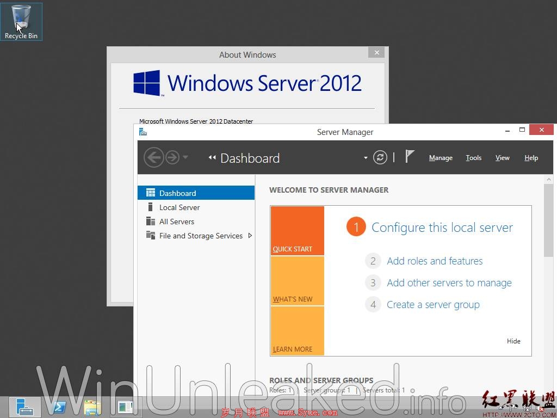The height and width of the screenshot is (418, 557).
Task: Select the LEARN MORE tile
Action: pyautogui.click(x=298, y=330)
